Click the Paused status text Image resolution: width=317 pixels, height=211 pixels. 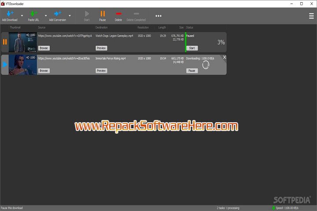pos(190,36)
